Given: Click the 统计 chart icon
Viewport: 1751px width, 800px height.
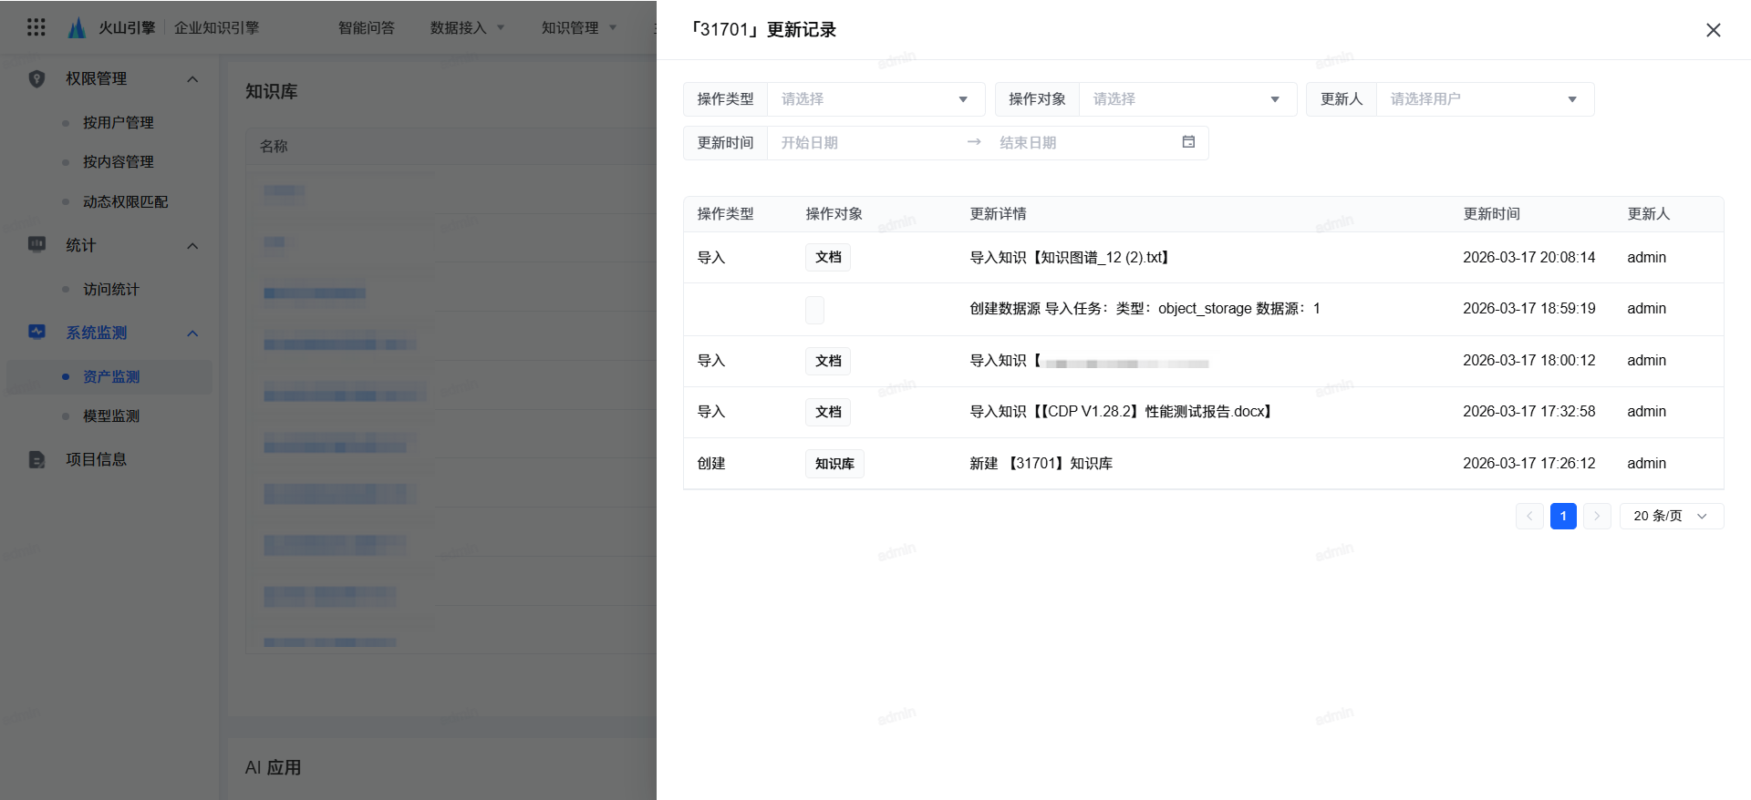Looking at the screenshot, I should [36, 245].
